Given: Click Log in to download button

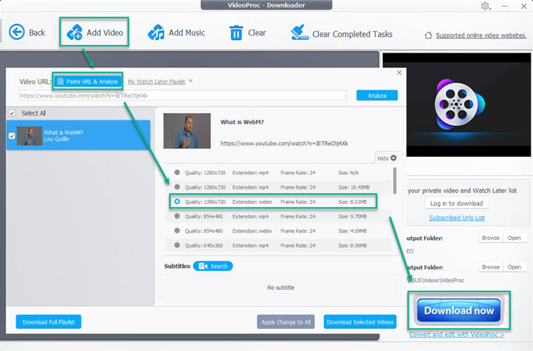Looking at the screenshot, I should click(457, 204).
